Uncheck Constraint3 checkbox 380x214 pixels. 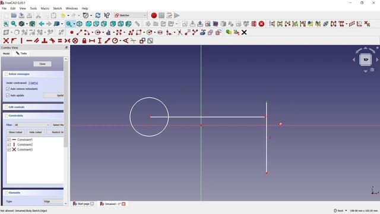click(x=9, y=149)
